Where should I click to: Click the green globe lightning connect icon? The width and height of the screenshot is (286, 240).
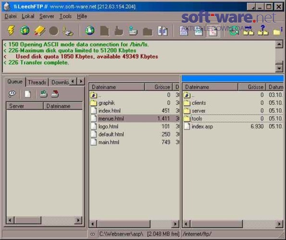point(25,30)
